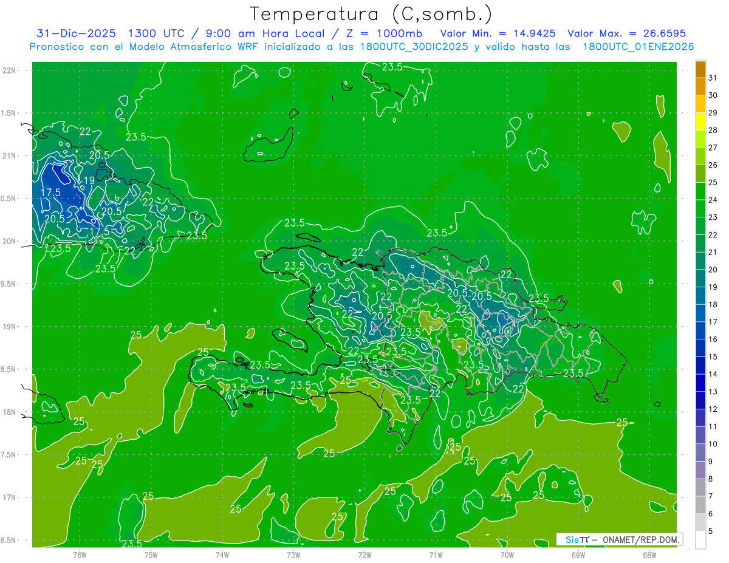Click the "8" value on the color scale
The width and height of the screenshot is (729, 563).
(x=711, y=479)
